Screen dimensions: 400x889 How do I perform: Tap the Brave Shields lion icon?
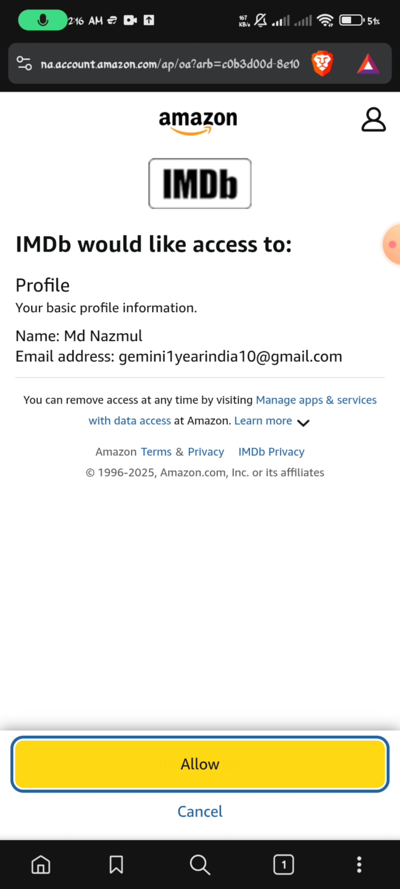coord(322,63)
